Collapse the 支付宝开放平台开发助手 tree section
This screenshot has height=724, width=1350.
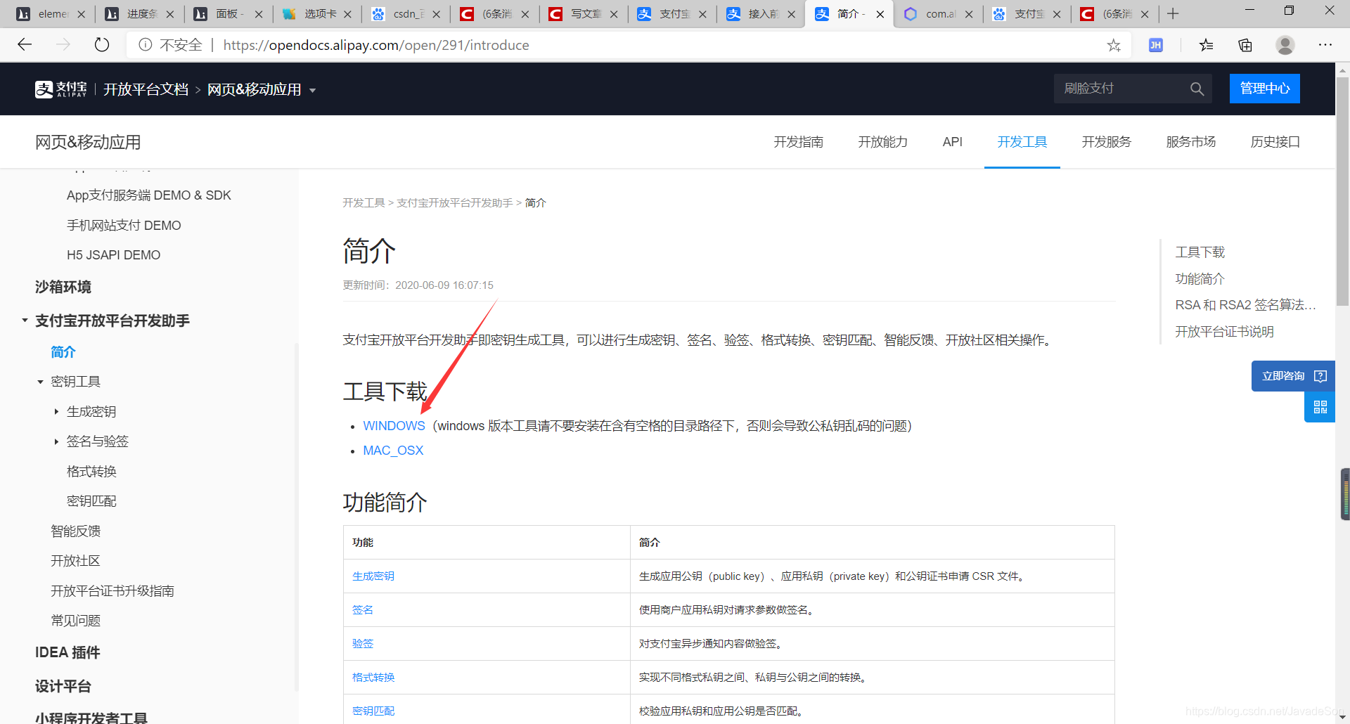(25, 321)
